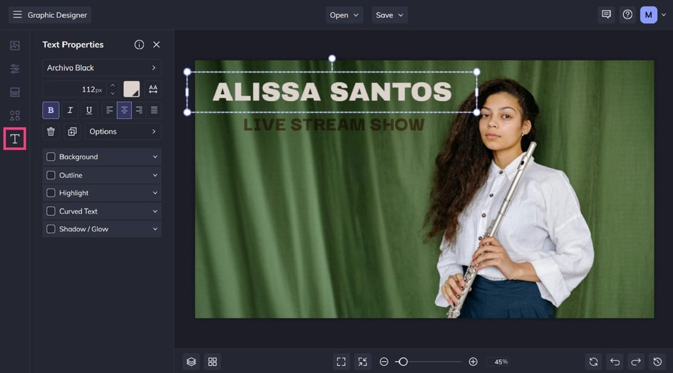Image resolution: width=673 pixels, height=373 pixels.
Task: Open the Templates sidebar icon
Action: [x=15, y=92]
